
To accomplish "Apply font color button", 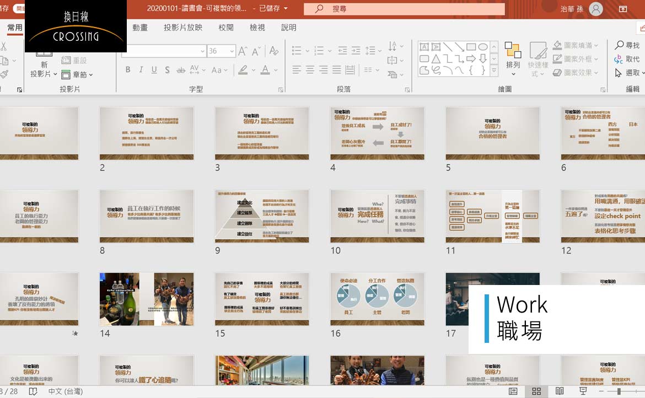I will 265,70.
